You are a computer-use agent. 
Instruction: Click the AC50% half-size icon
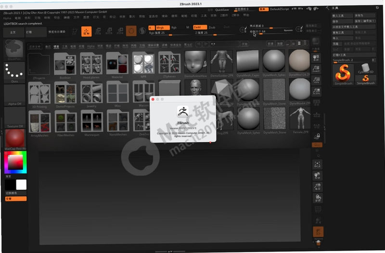317,92
